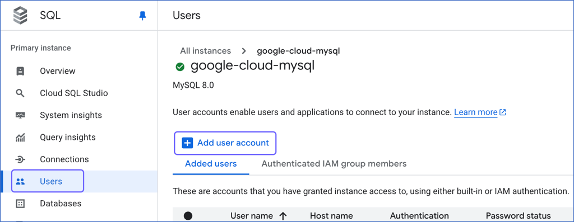Viewport: 574px width, 222px height.
Task: Switch to Authenticated IAM group members tab
Action: (334, 164)
